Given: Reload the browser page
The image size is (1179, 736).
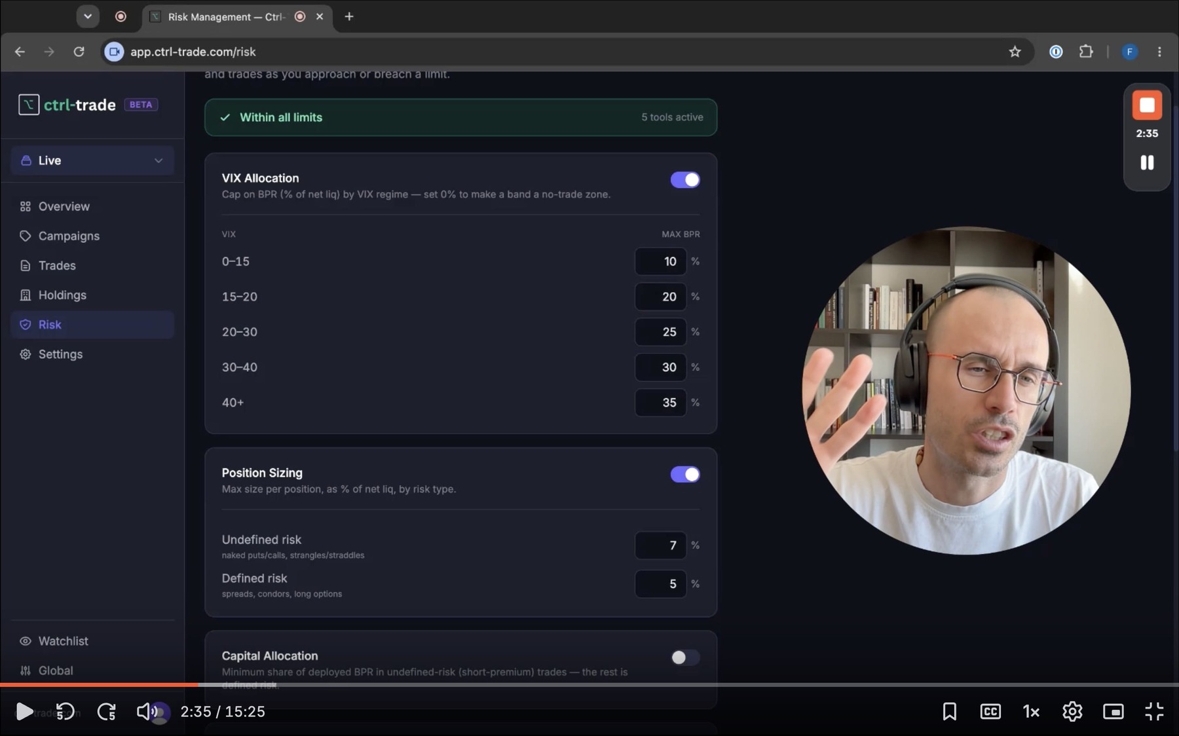Looking at the screenshot, I should 79,52.
